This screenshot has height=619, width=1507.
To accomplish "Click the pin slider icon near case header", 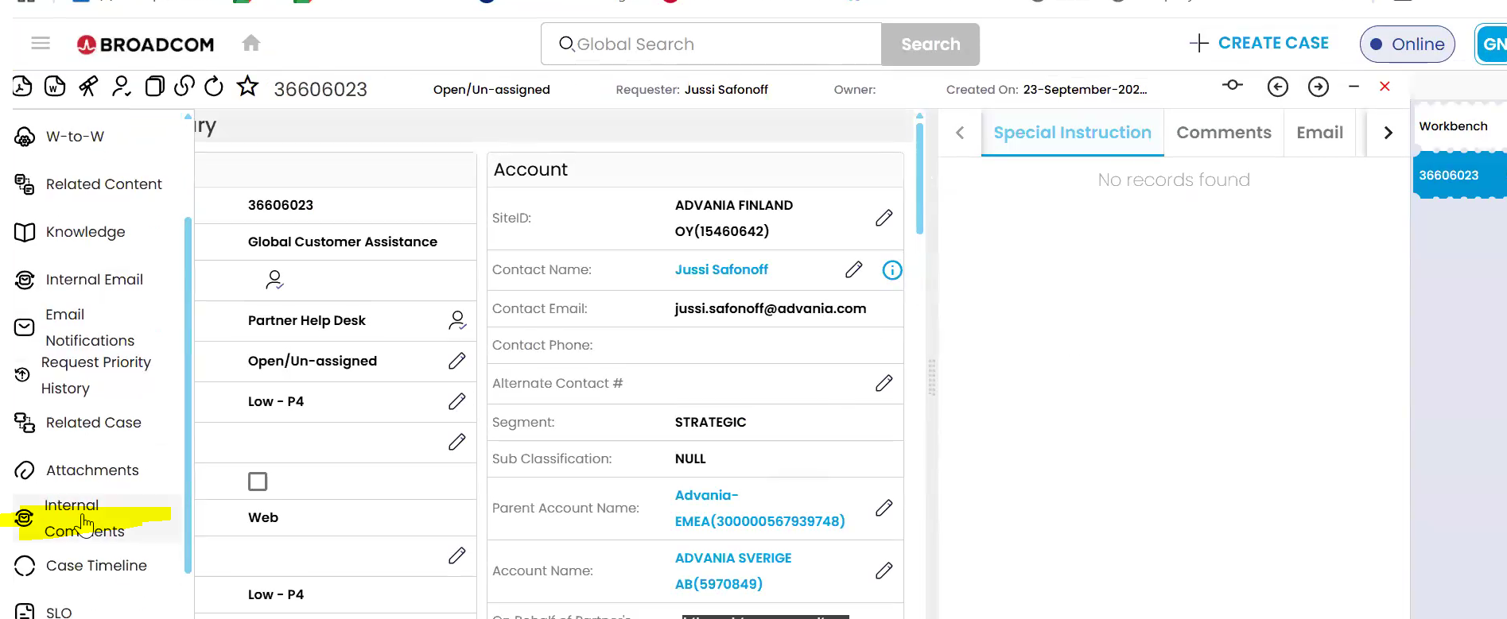I will 1233,85.
